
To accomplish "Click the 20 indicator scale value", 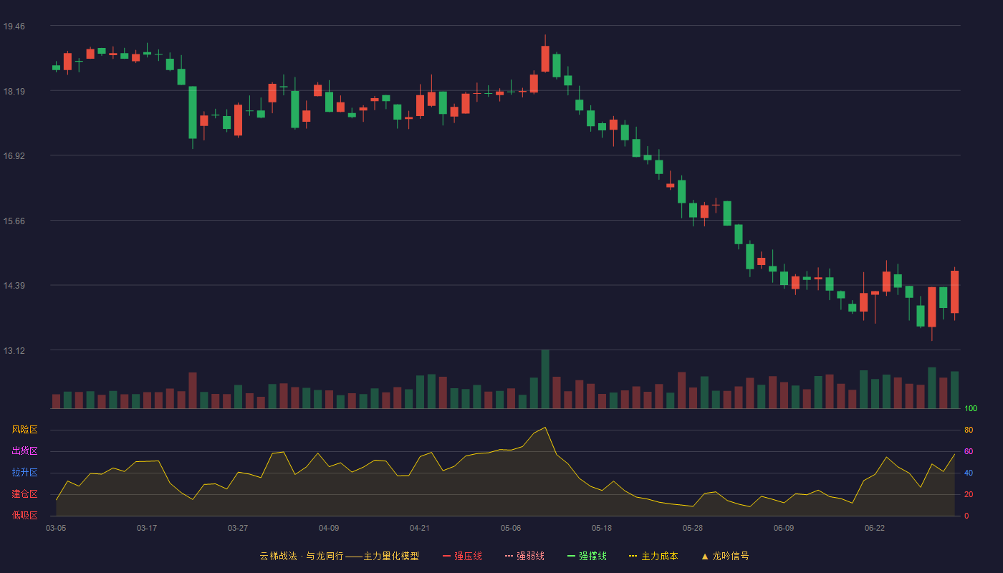I will click(x=969, y=495).
